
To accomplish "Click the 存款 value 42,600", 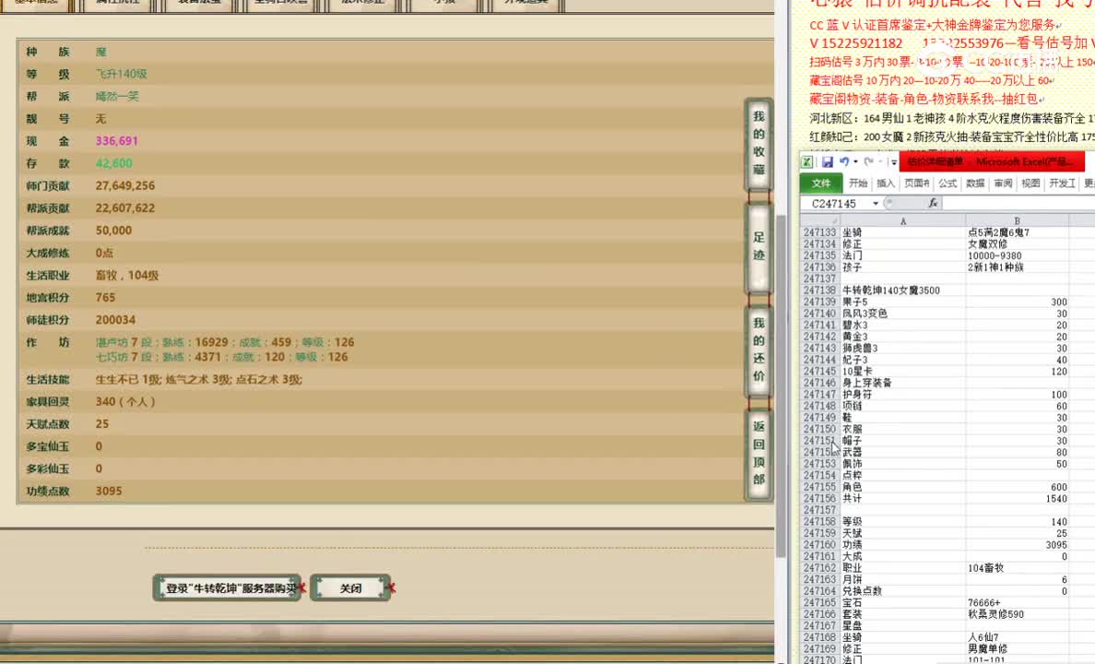I will (x=113, y=163).
